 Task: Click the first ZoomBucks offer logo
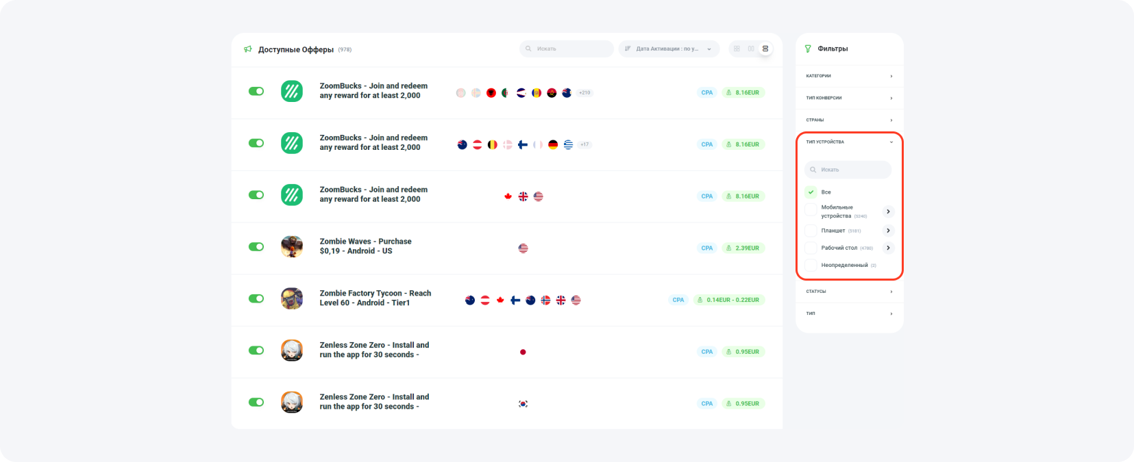(292, 91)
